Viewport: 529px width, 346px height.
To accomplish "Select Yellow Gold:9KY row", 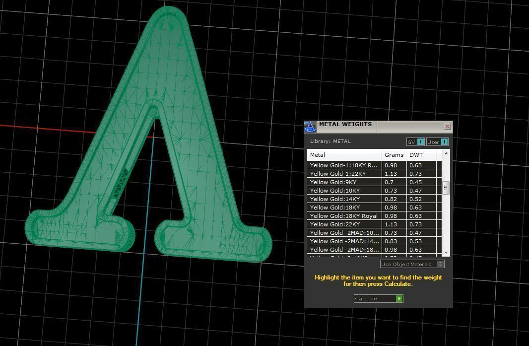I will coord(374,182).
